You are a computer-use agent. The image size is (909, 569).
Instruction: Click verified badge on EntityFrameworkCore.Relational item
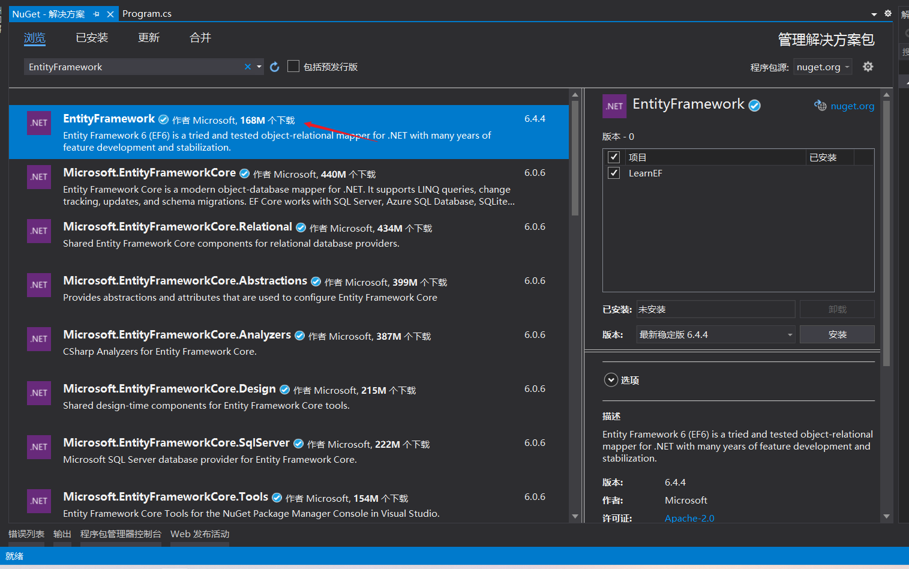tap(301, 227)
